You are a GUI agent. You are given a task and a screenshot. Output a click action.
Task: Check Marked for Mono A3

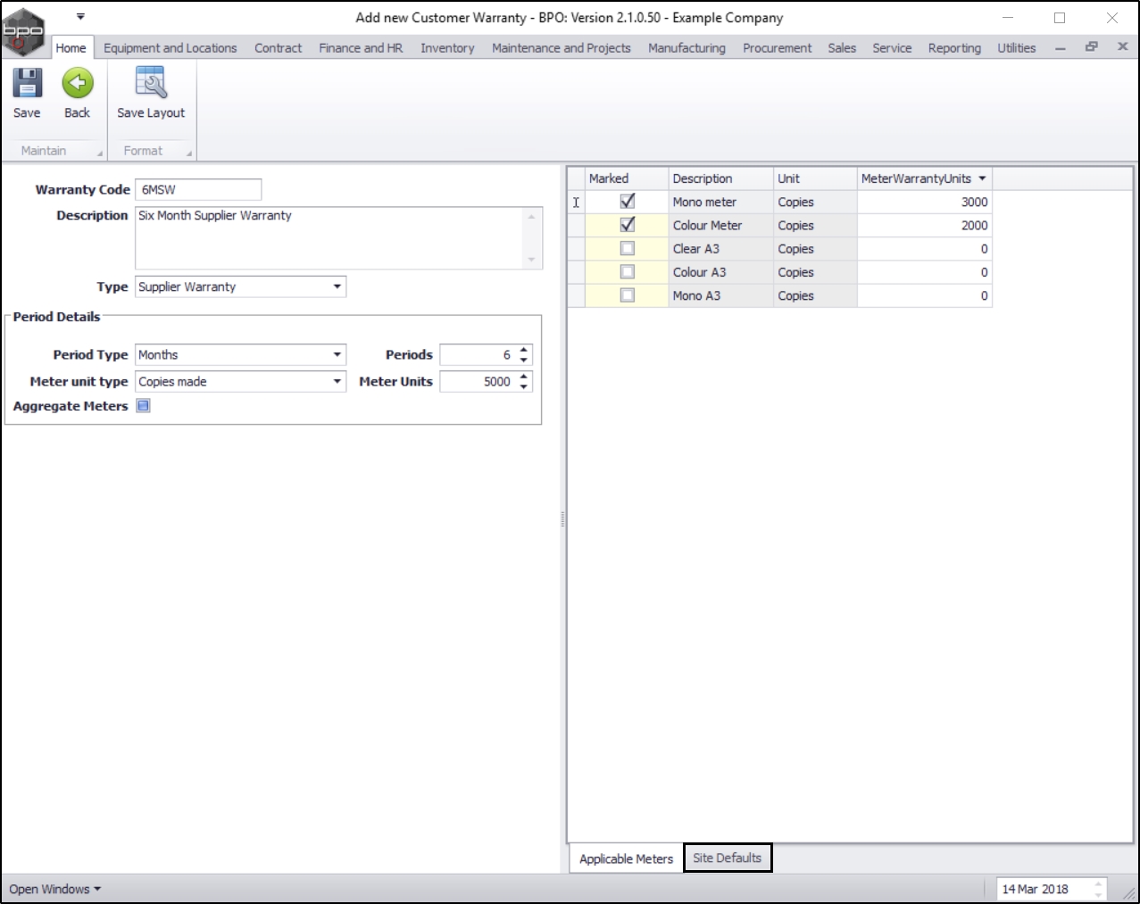pyautogui.click(x=628, y=295)
